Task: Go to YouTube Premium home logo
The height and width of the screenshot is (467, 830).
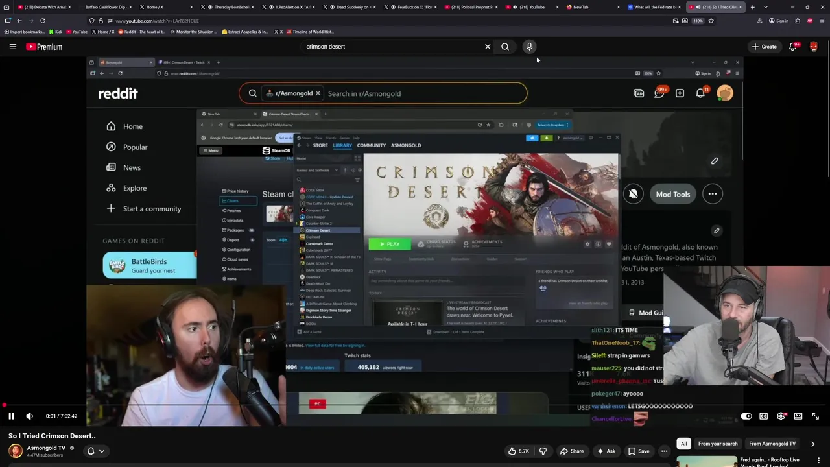Action: point(44,47)
